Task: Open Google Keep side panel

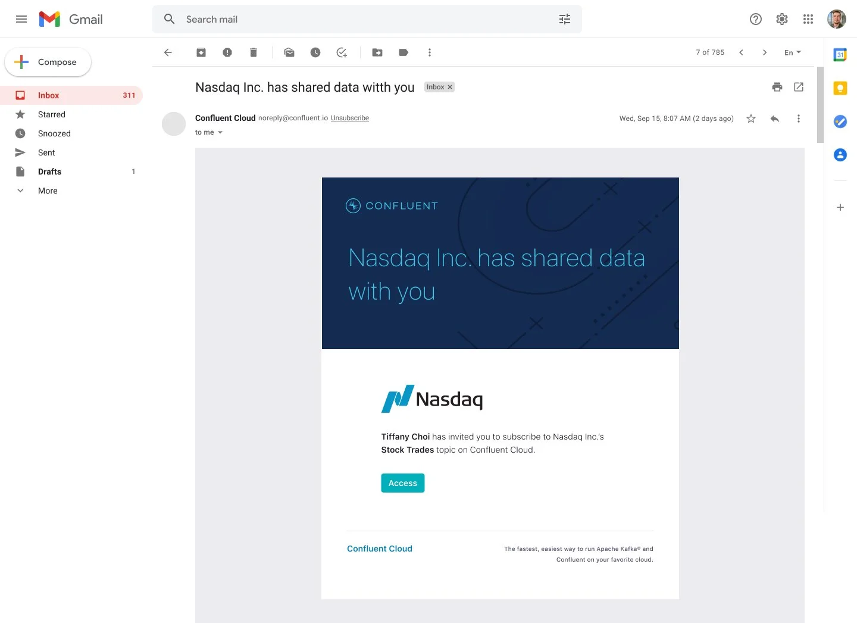Action: coord(840,88)
